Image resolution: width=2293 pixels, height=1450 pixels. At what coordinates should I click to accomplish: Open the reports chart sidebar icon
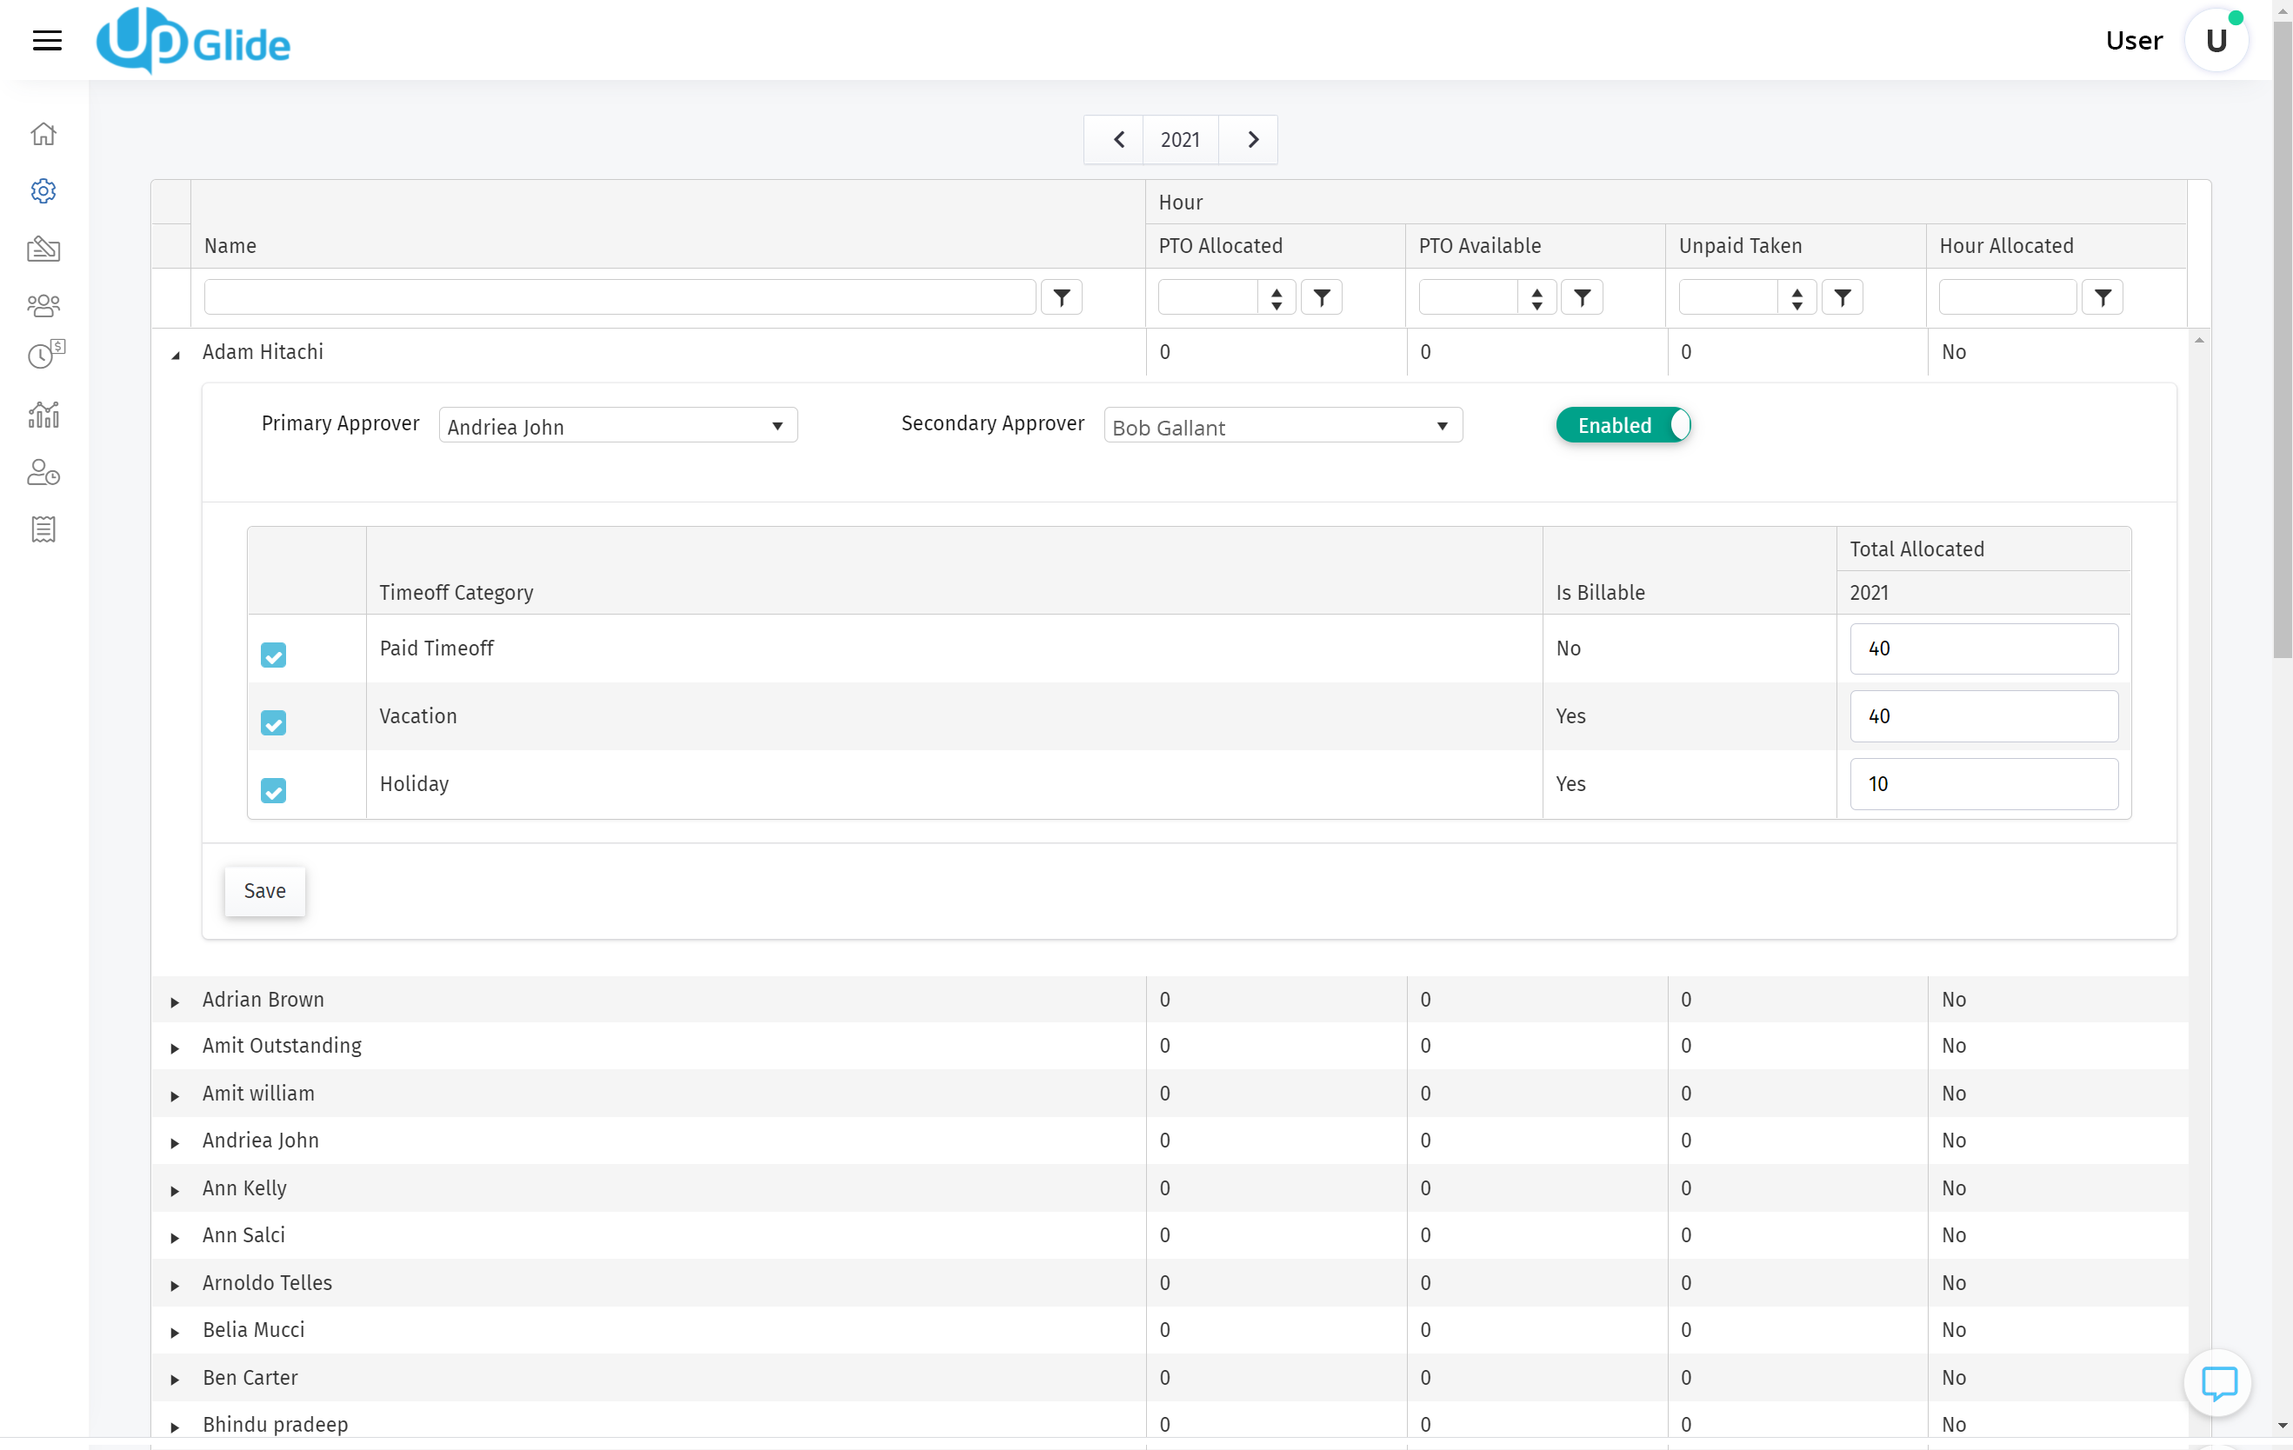43,416
